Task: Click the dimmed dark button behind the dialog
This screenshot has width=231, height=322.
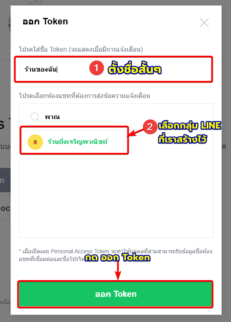Action: pyautogui.click(x=5, y=180)
